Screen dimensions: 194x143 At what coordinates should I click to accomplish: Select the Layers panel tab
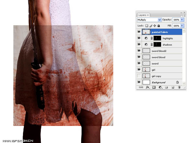pyautogui.click(x=144, y=15)
